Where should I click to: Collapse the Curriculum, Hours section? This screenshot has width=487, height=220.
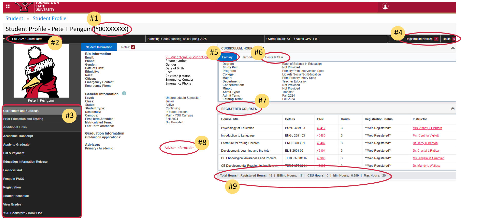(453, 48)
